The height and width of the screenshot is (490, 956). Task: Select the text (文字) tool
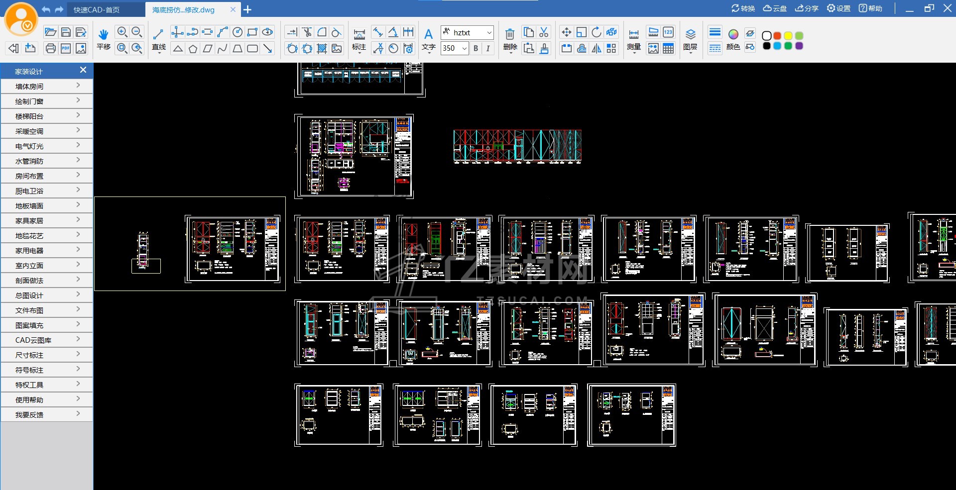(x=428, y=35)
